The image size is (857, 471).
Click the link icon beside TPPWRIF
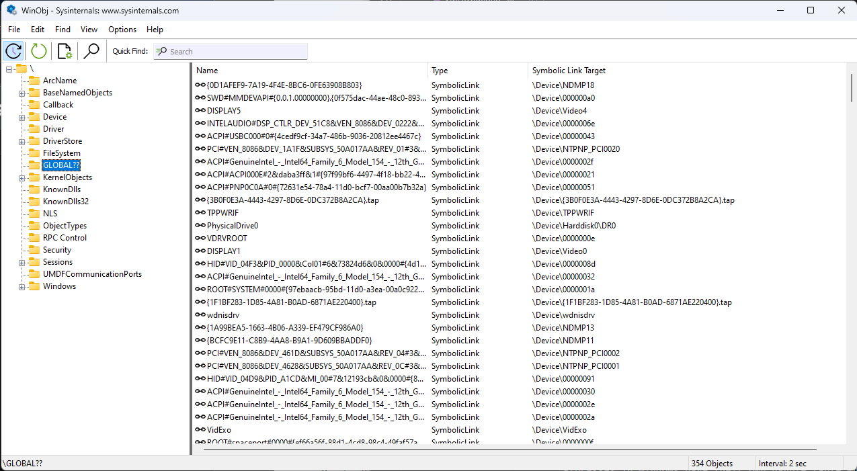[200, 213]
